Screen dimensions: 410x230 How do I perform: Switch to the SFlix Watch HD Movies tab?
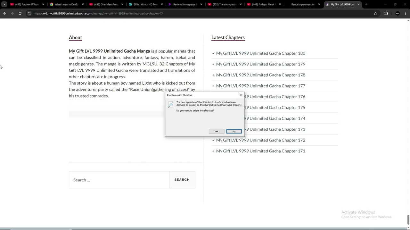point(145,4)
